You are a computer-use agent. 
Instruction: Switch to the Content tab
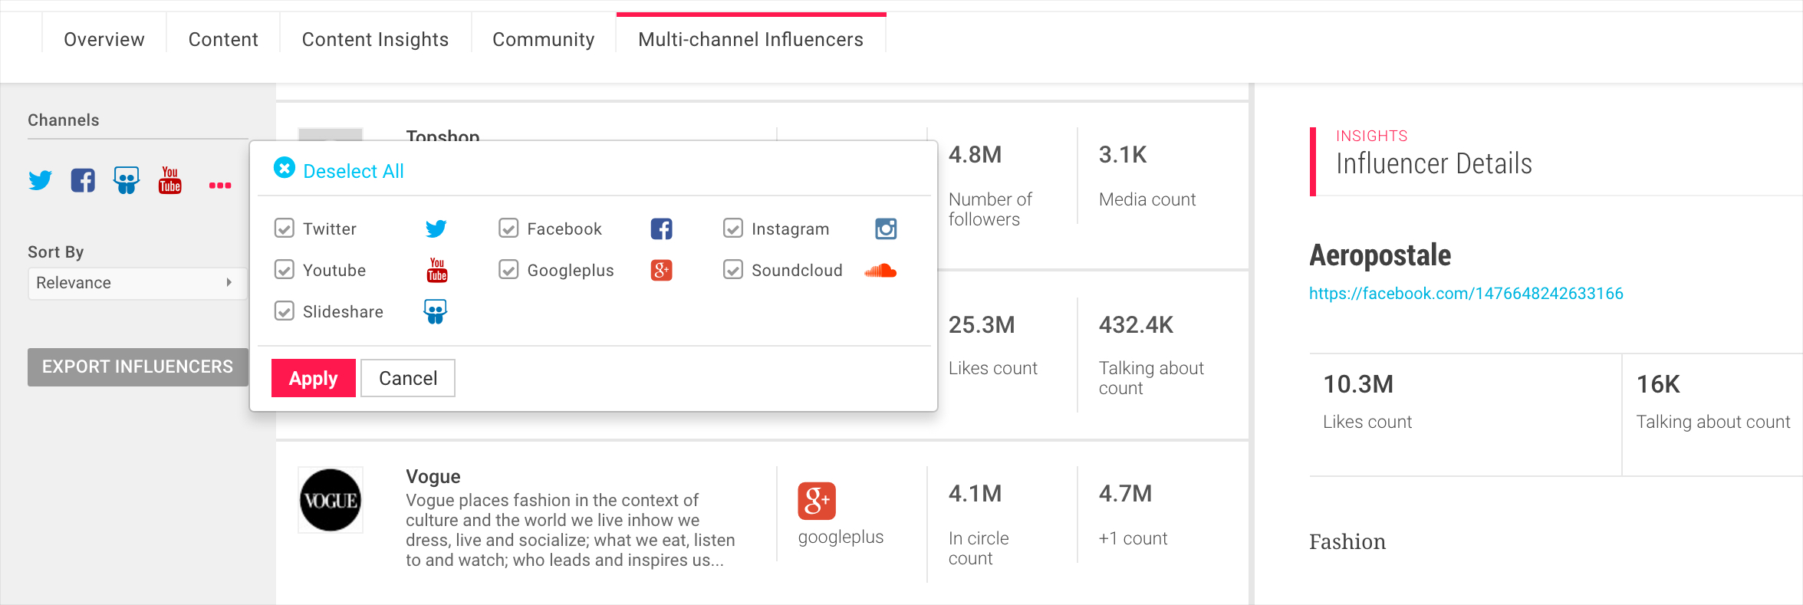(223, 39)
